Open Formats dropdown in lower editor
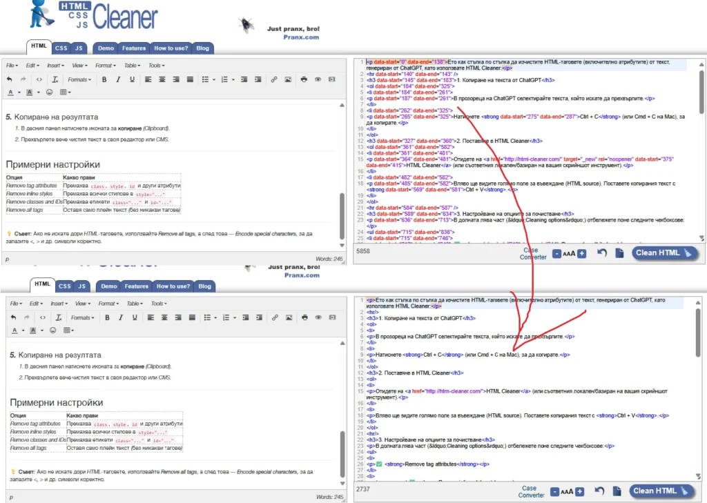The image size is (707, 503). pos(83,317)
